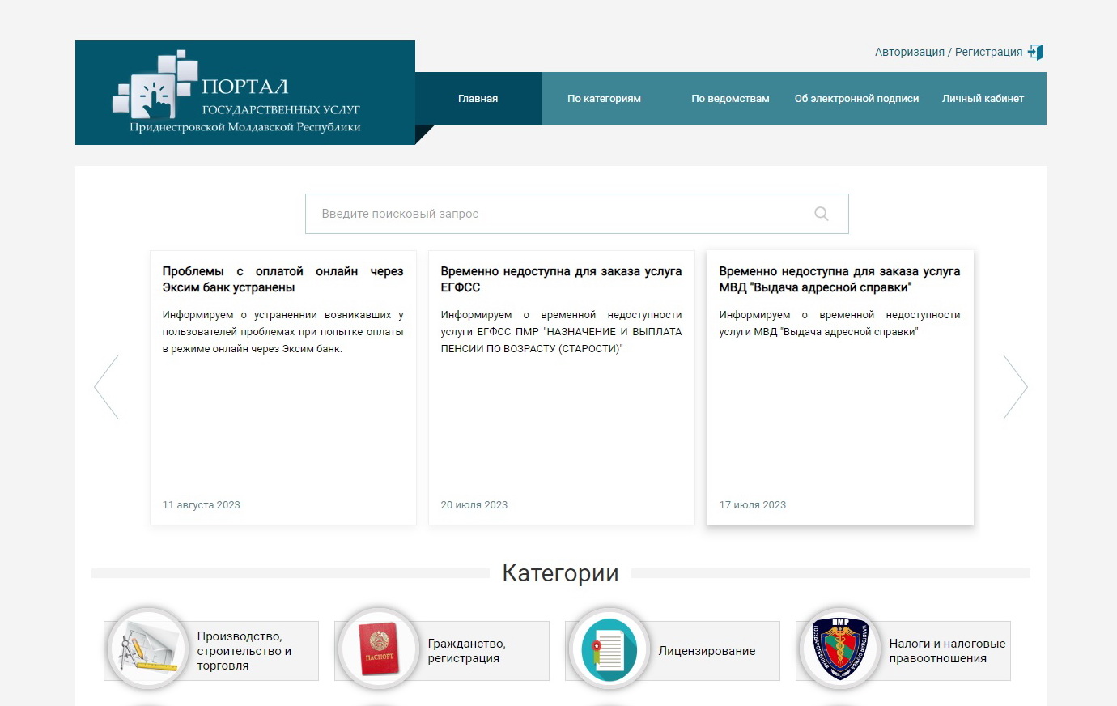Click the magnifying glass search icon
Image resolution: width=1117 pixels, height=706 pixels.
(822, 214)
